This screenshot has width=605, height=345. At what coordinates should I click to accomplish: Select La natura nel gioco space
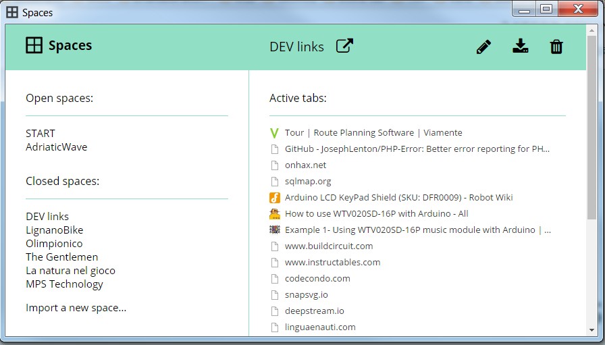[70, 271]
